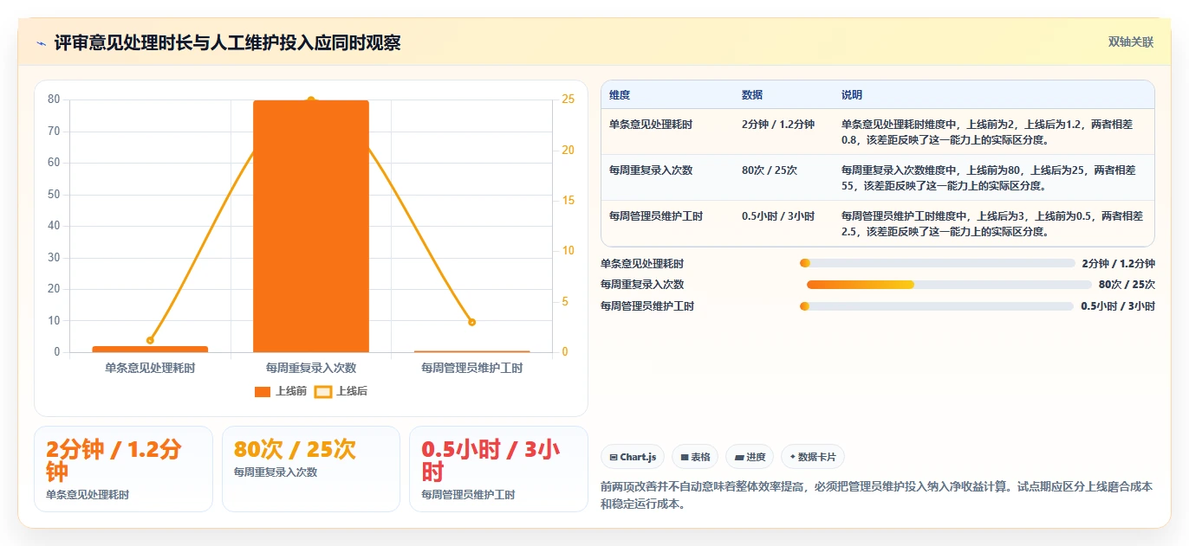The width and height of the screenshot is (1189, 546).
Task: Select the 表格 tag
Action: (695, 457)
